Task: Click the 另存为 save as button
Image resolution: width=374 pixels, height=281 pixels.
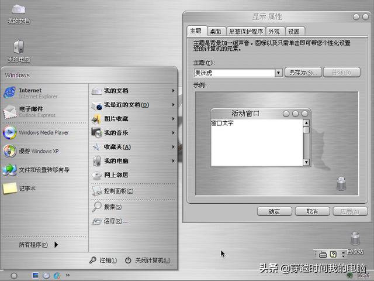Action: tap(303, 73)
